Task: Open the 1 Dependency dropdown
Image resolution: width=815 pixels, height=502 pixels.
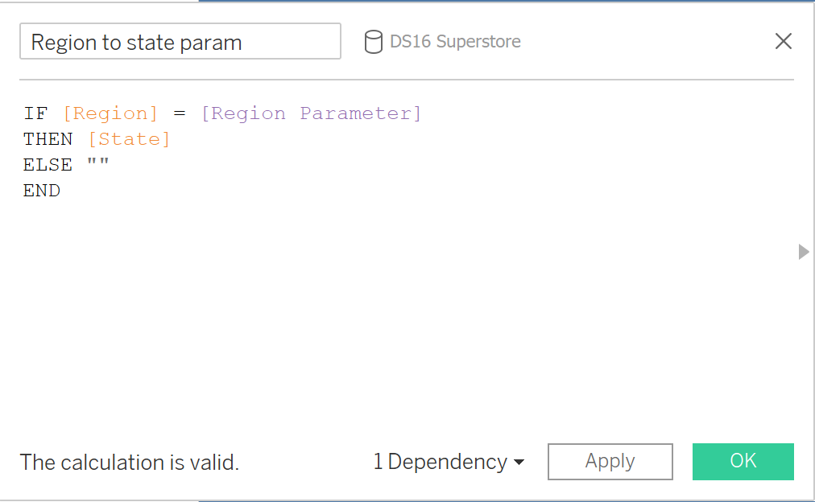Action: (x=449, y=462)
